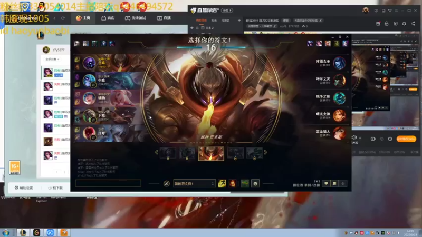Viewport: 422px width, 237px height.
Task: Click the League of Legends game icon in WeGame
Action: [41, 35]
